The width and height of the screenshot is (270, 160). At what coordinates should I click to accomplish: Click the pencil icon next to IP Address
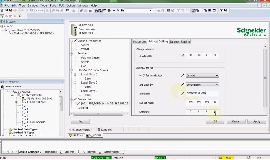[182, 56]
